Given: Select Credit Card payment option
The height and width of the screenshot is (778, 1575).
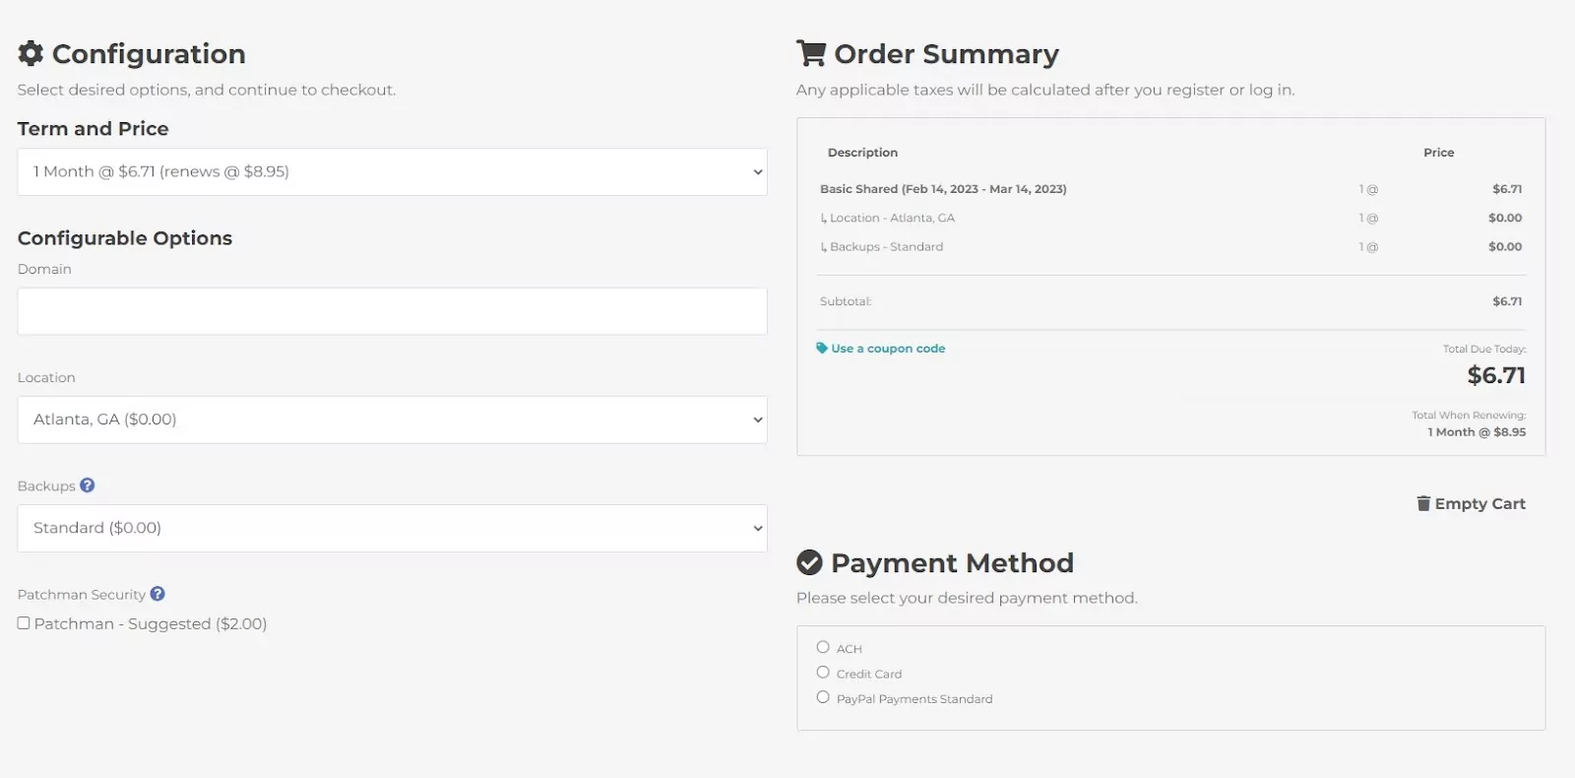Looking at the screenshot, I should [x=823, y=672].
